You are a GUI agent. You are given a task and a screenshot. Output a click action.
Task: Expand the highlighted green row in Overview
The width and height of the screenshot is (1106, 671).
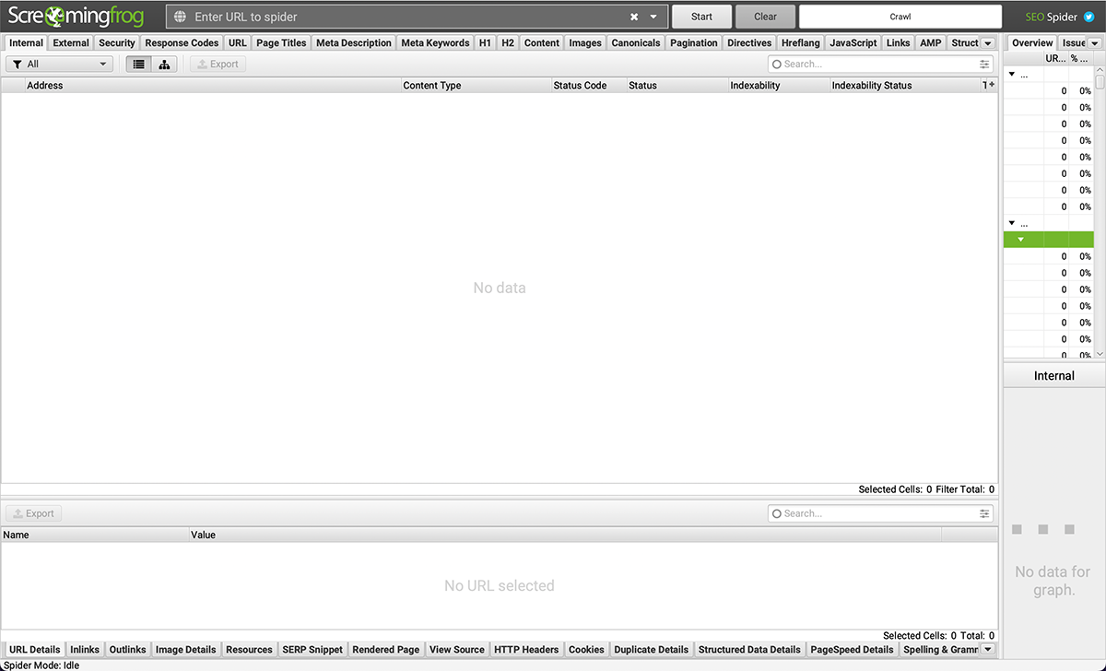tap(1020, 239)
